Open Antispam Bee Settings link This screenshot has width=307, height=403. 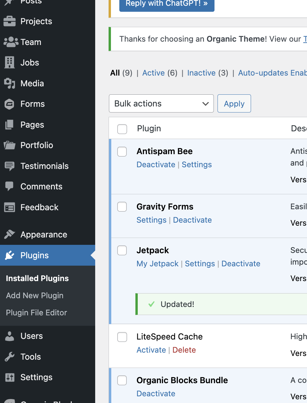(197, 165)
